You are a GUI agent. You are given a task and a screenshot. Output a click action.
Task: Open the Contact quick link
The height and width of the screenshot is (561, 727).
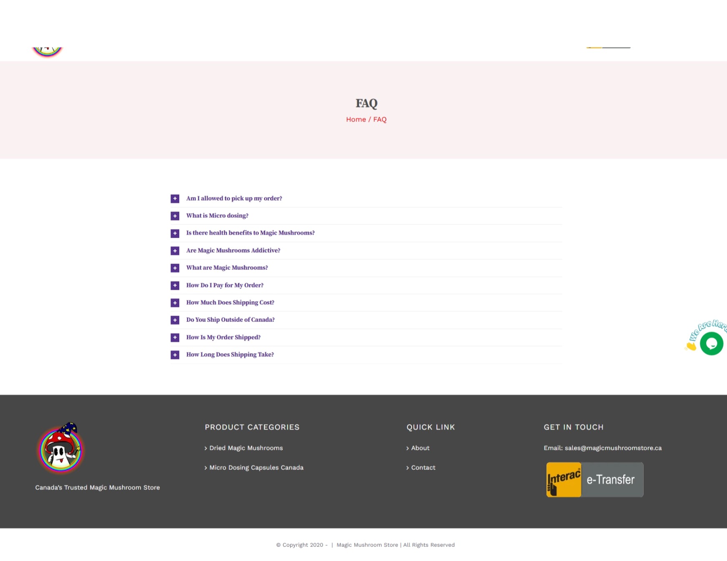click(423, 467)
